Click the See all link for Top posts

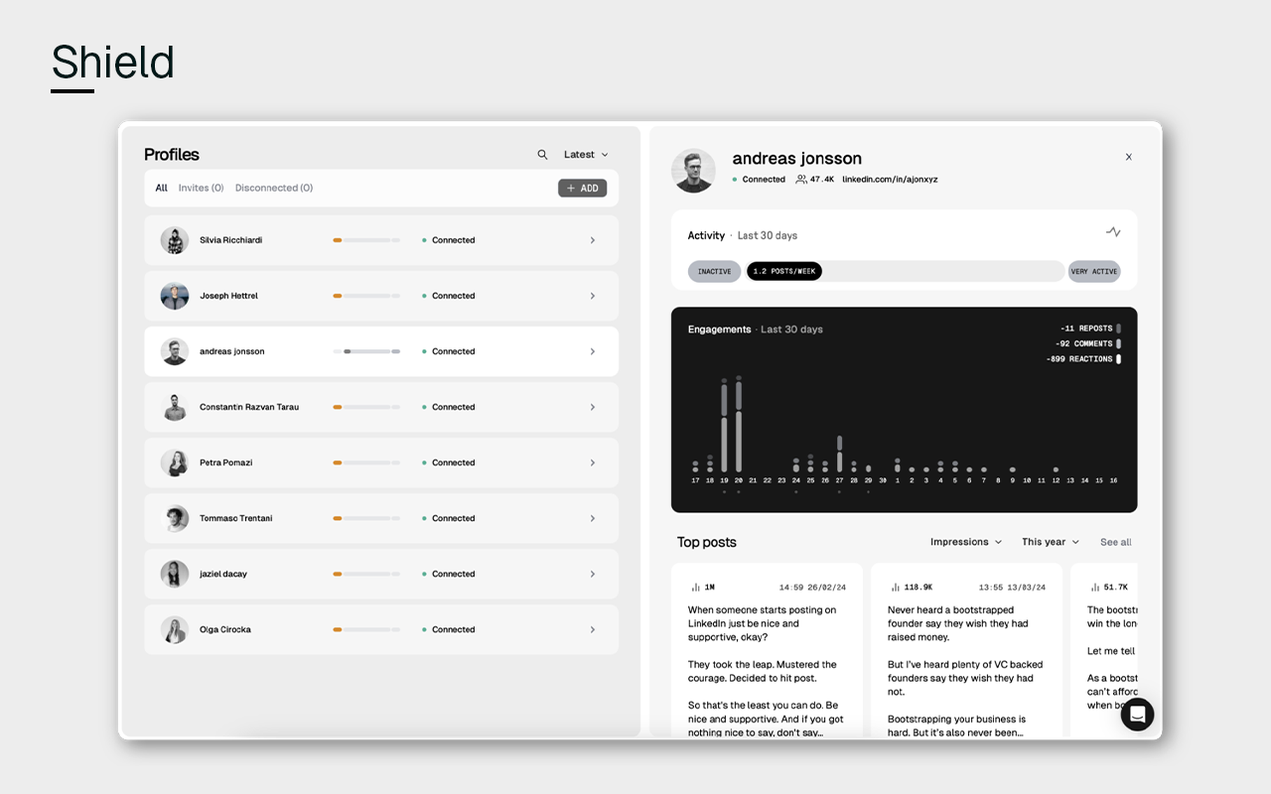pyautogui.click(x=1113, y=542)
